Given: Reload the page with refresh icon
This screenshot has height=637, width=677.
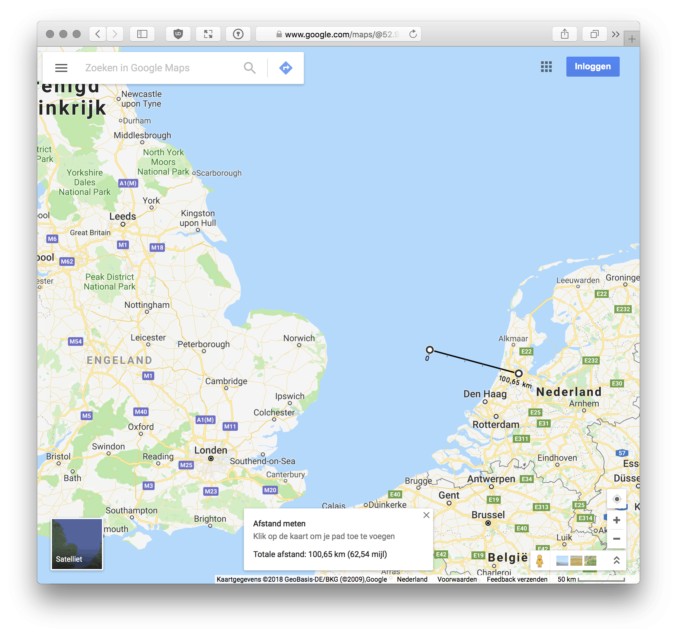Looking at the screenshot, I should click(x=413, y=34).
